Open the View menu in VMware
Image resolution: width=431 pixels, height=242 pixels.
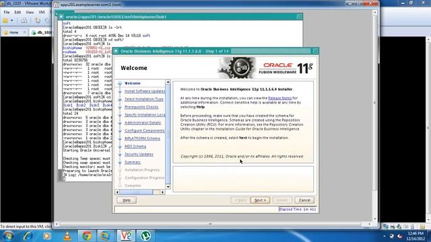pyautogui.click(x=30, y=12)
